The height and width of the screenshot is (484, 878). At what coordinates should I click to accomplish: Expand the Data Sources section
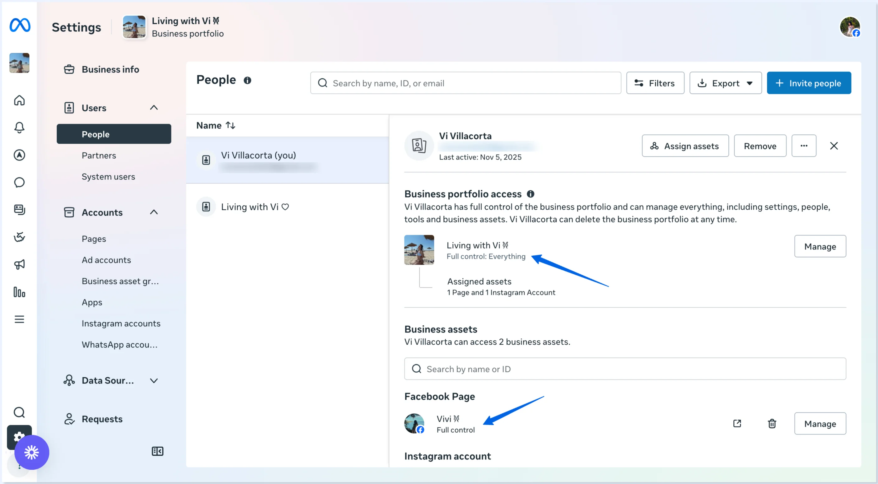(154, 381)
